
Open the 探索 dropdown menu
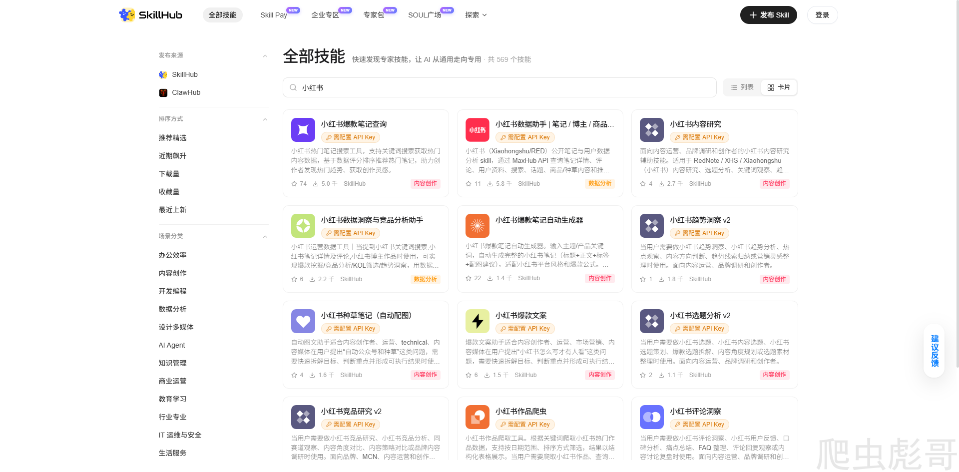(476, 15)
